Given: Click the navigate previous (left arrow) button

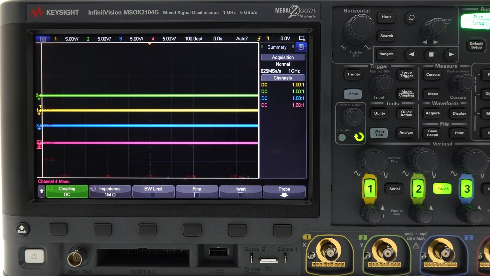Looking at the screenshot, I should (x=411, y=54).
